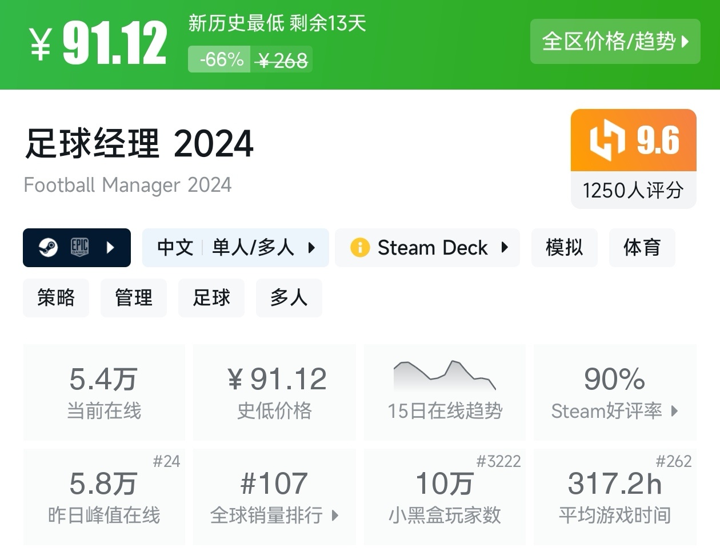The image size is (720, 548).
Task: View the 1250人评分 ratings
Action: [x=633, y=190]
